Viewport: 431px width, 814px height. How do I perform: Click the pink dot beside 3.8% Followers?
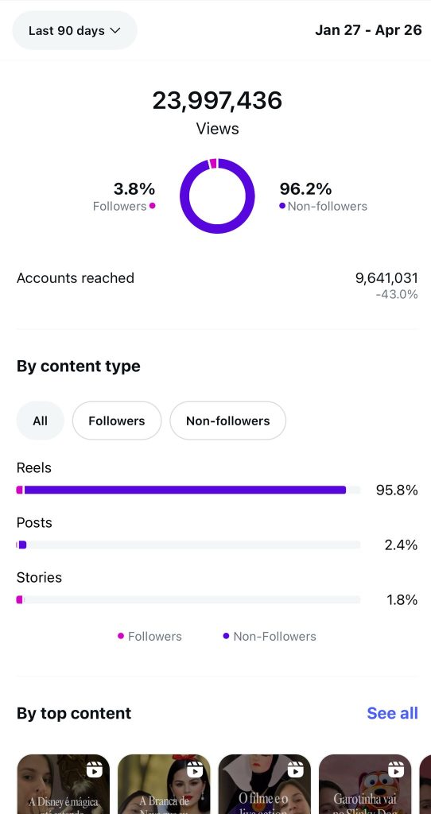pos(152,206)
